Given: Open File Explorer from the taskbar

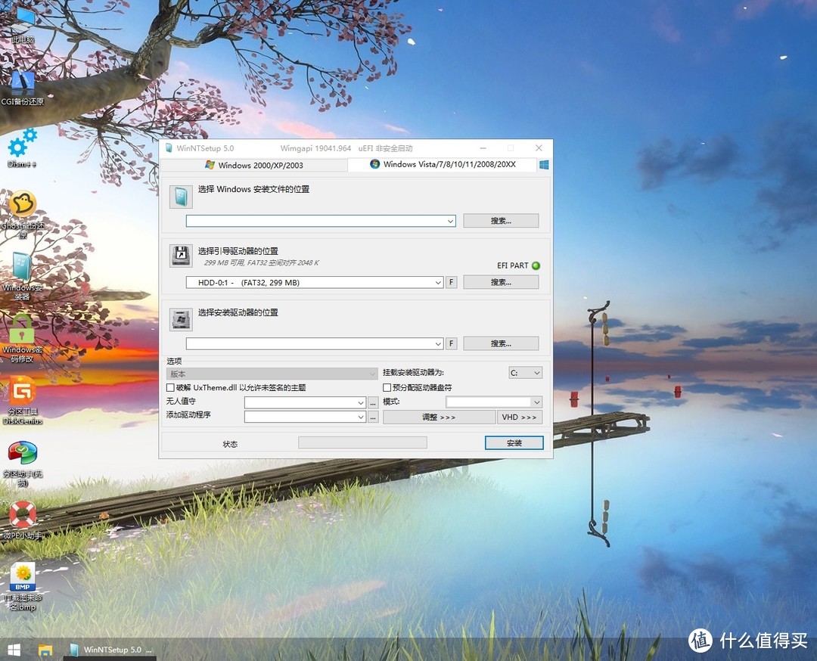Looking at the screenshot, I should click(x=45, y=650).
